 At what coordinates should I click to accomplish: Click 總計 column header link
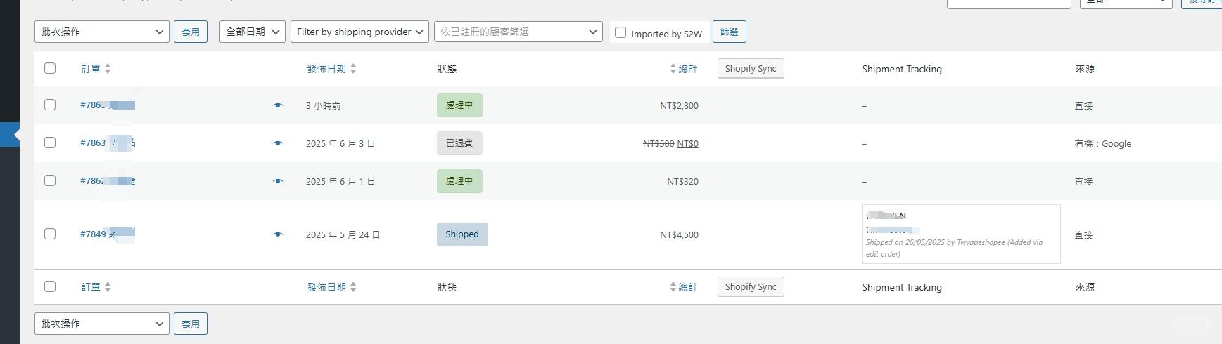tap(688, 69)
